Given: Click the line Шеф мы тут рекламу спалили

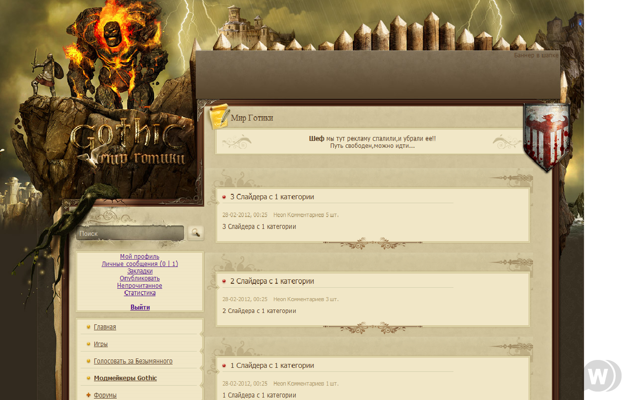Looking at the screenshot, I should pyautogui.click(x=372, y=139).
